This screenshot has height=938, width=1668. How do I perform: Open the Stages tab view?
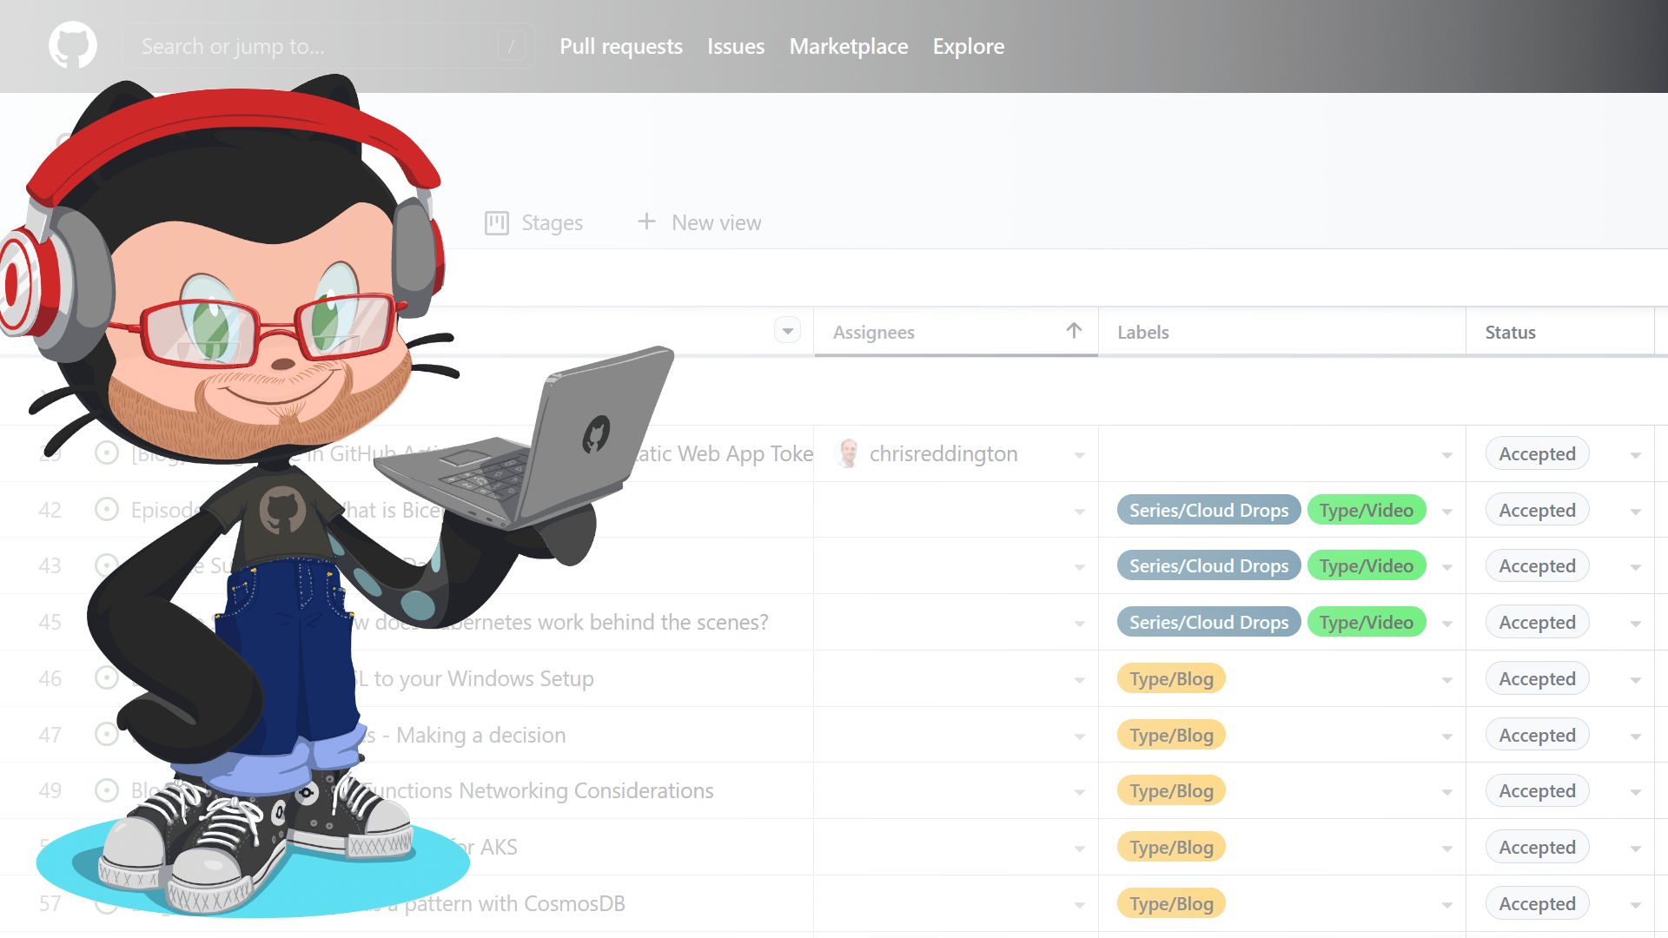pos(534,222)
